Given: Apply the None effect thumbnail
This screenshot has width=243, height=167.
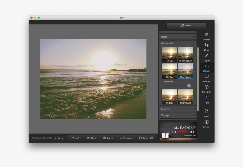Looking at the screenshot, I should tap(169, 55).
